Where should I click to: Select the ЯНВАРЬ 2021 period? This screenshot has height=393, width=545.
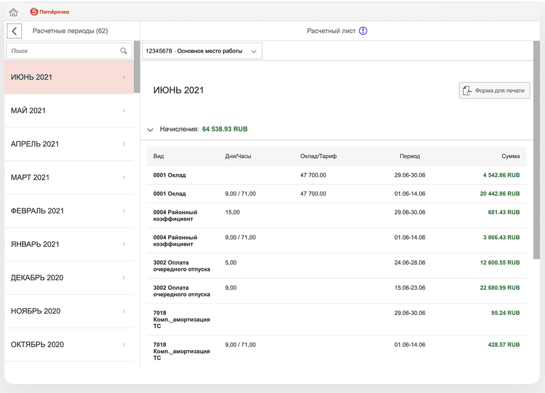pyautogui.click(x=69, y=244)
